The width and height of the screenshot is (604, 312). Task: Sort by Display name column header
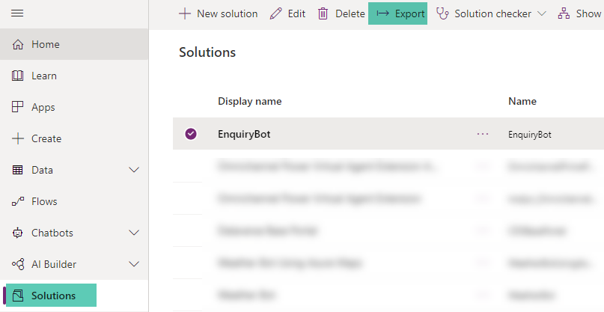click(250, 101)
